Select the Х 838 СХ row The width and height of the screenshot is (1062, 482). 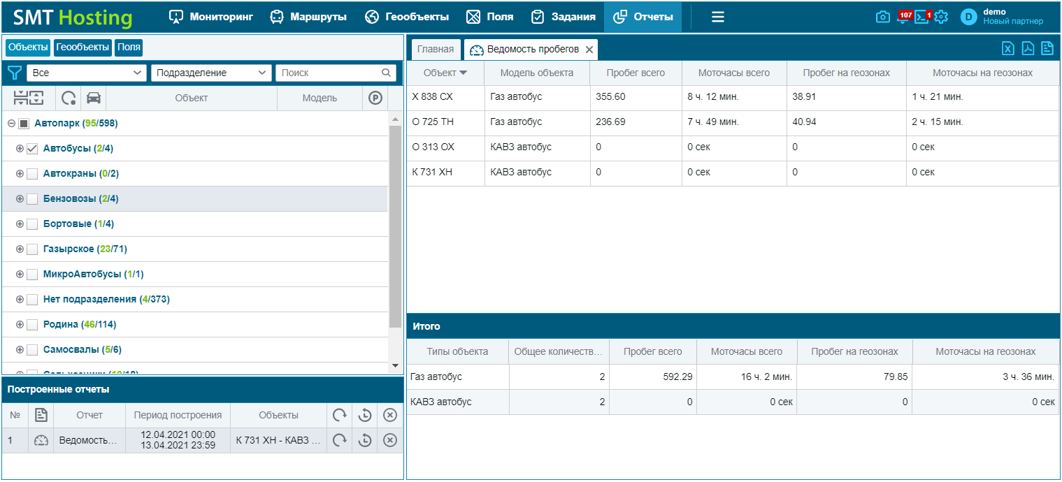733,97
